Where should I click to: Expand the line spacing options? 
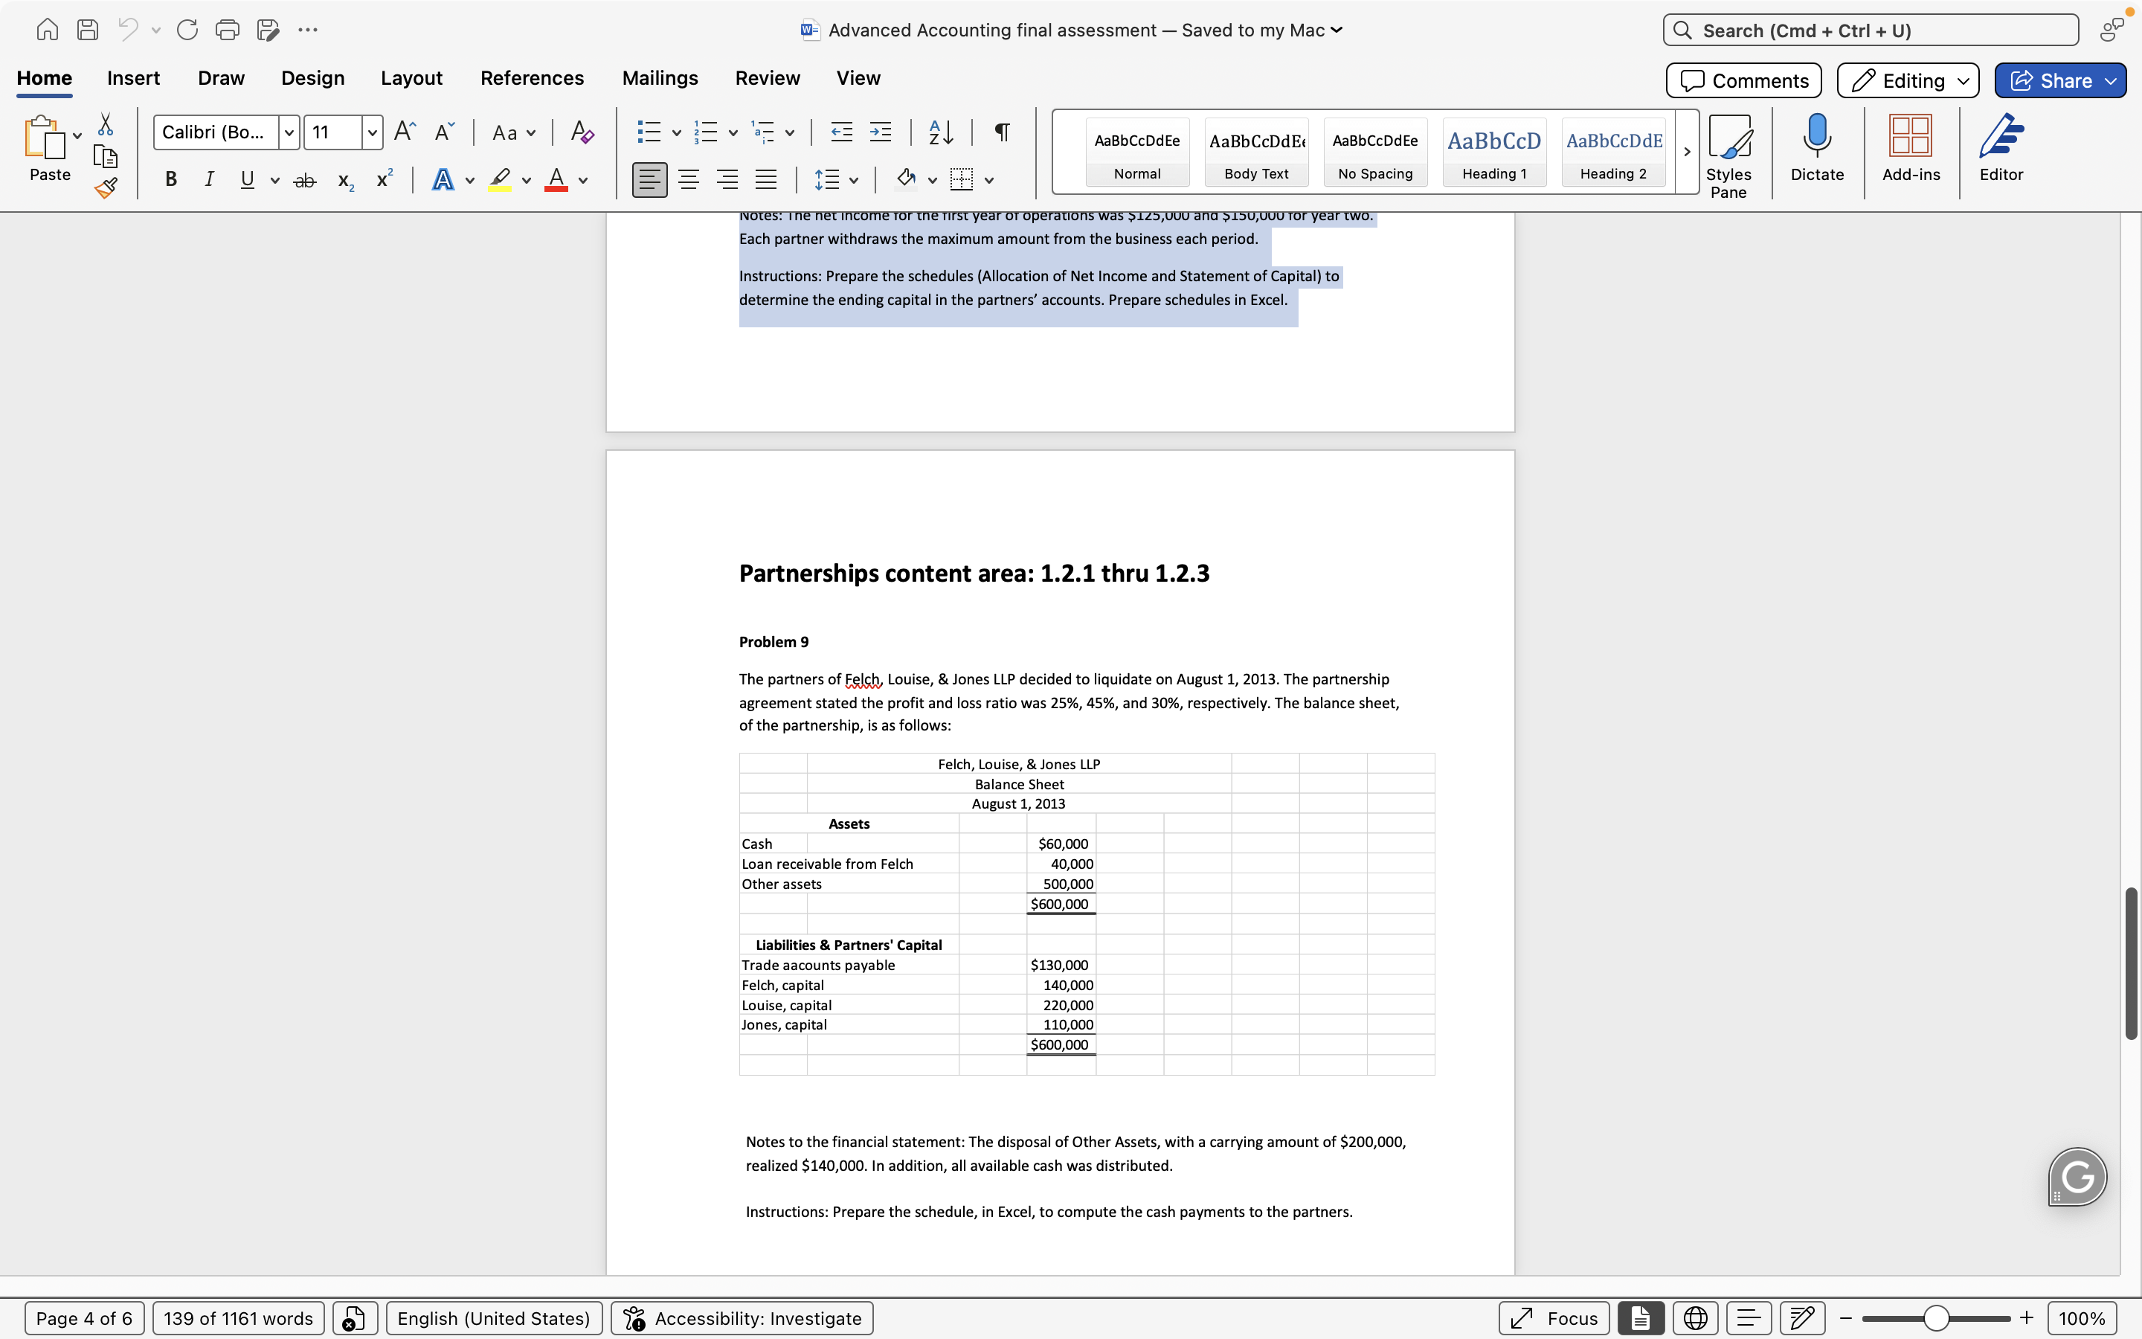852,179
